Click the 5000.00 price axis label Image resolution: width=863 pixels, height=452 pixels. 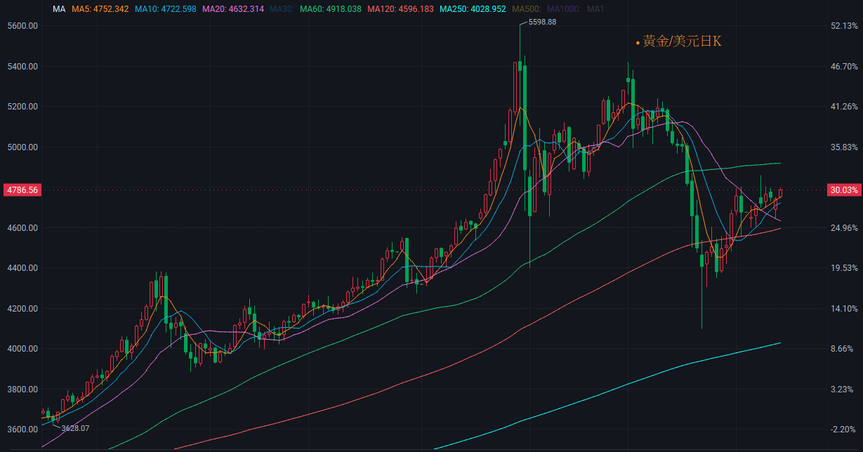click(x=22, y=147)
